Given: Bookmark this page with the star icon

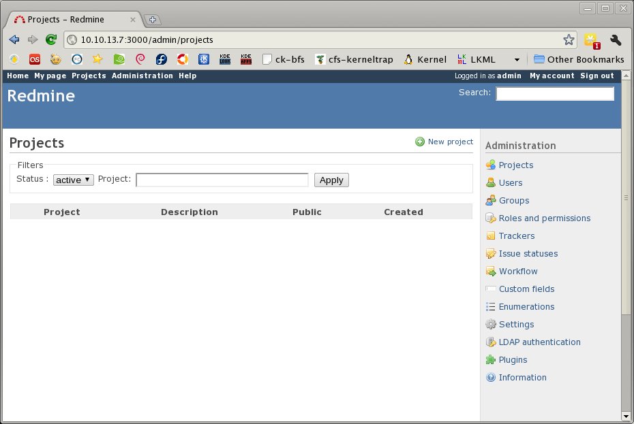Looking at the screenshot, I should [569, 39].
